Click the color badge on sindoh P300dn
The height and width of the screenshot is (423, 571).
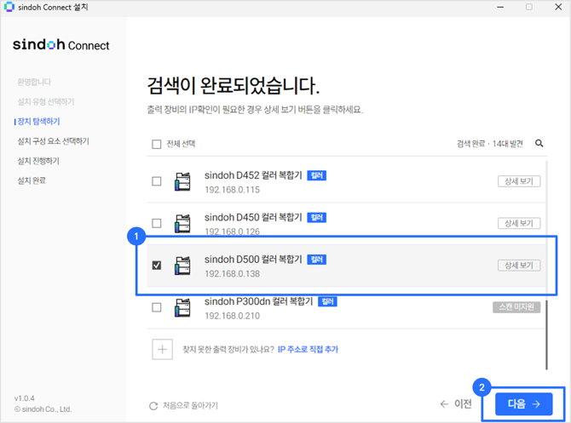coord(328,301)
